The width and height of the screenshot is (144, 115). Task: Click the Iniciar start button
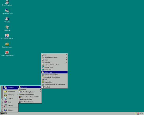(4, 114)
